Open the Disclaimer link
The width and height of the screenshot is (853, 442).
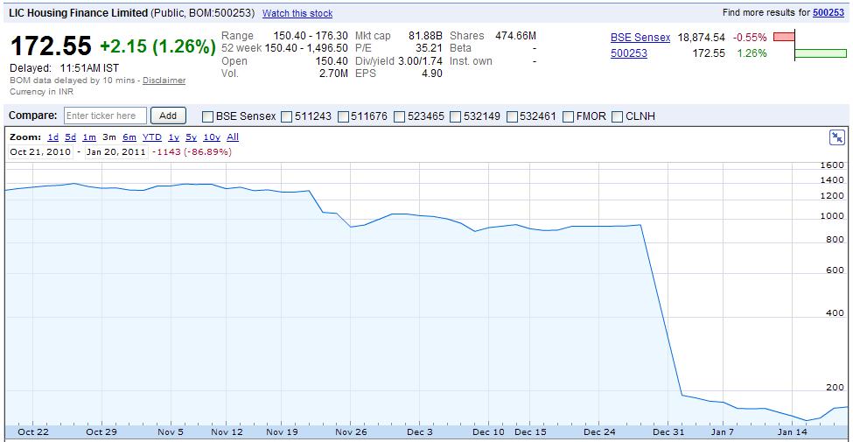coord(164,81)
